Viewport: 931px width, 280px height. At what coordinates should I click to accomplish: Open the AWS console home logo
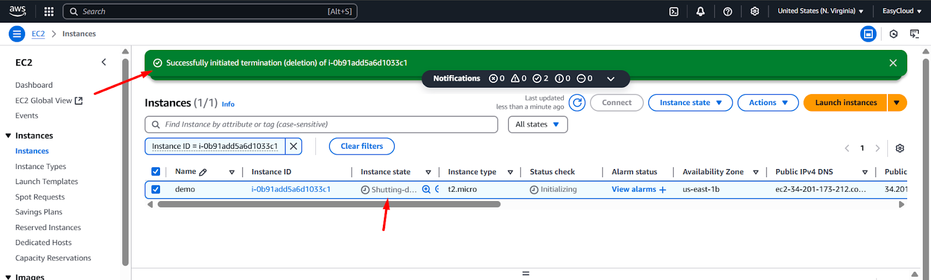[17, 11]
